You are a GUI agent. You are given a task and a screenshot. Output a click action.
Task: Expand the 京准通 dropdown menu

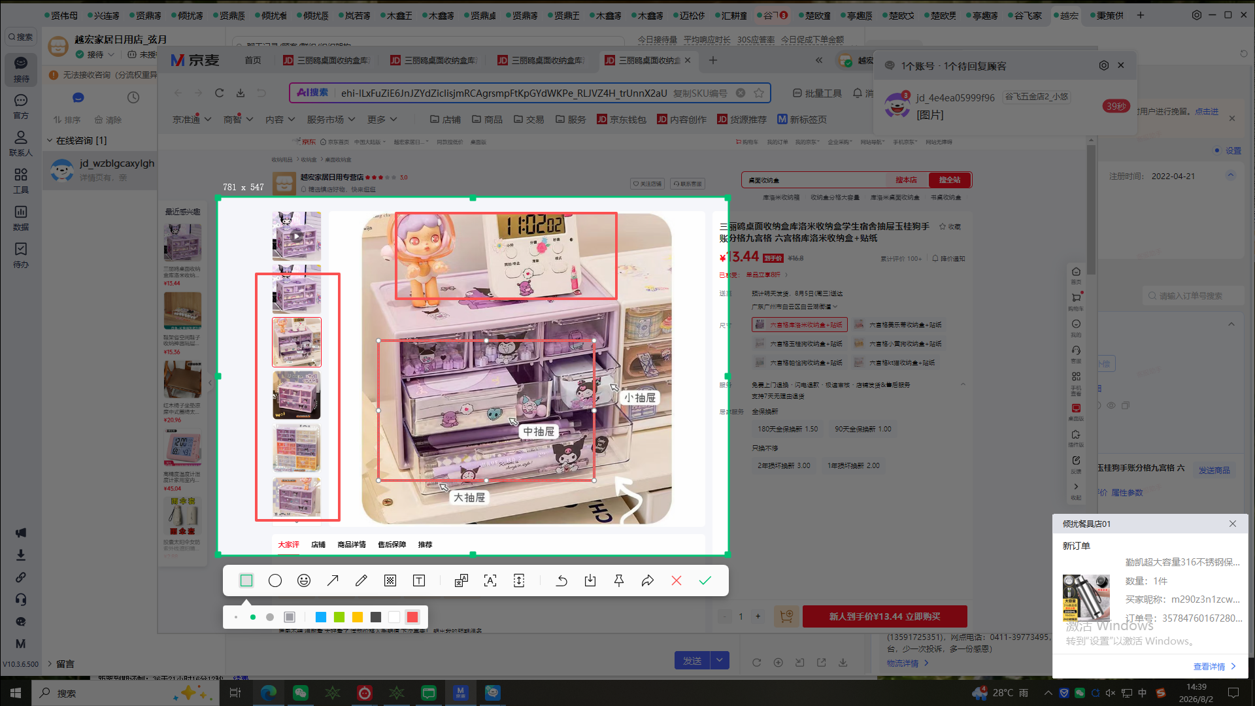click(192, 120)
